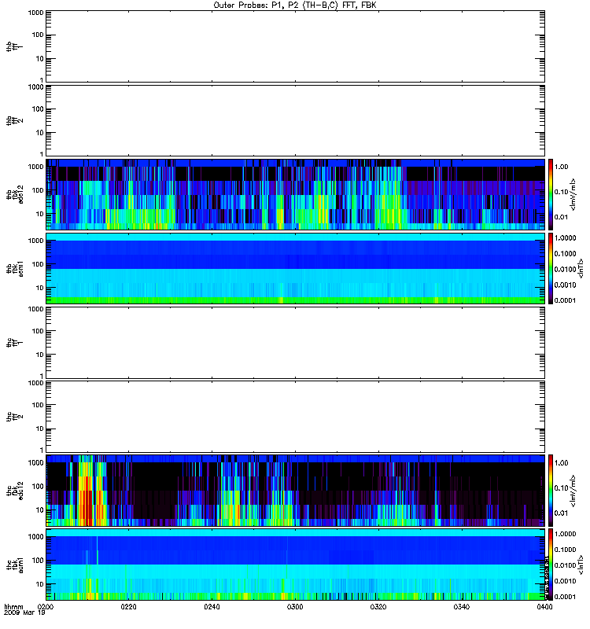Click the '0.0001' value on thc scm1 color bar
Image resolution: width=590 pixels, height=629 pixels.
(565, 597)
